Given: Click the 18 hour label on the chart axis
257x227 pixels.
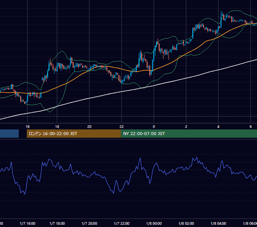Looking at the screenshot, I should click(57, 127).
